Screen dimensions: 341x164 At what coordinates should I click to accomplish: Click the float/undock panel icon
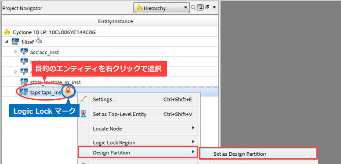click(x=207, y=7)
